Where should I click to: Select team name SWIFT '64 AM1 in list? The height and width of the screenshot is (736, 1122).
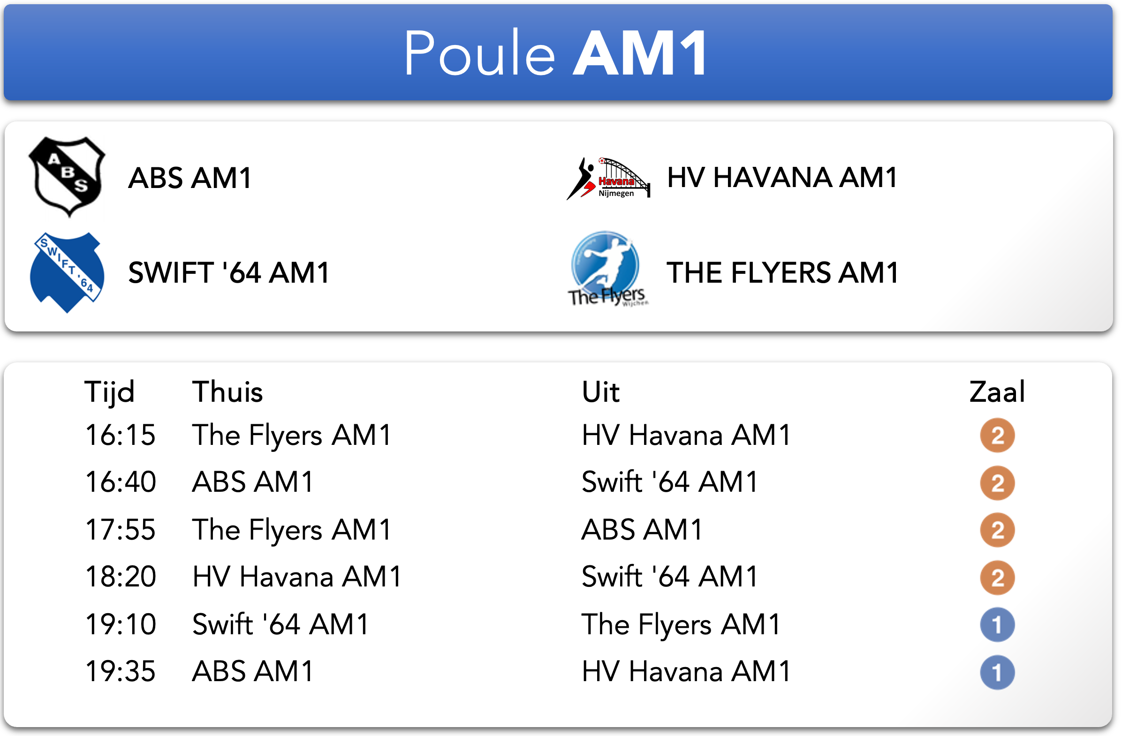(x=228, y=273)
